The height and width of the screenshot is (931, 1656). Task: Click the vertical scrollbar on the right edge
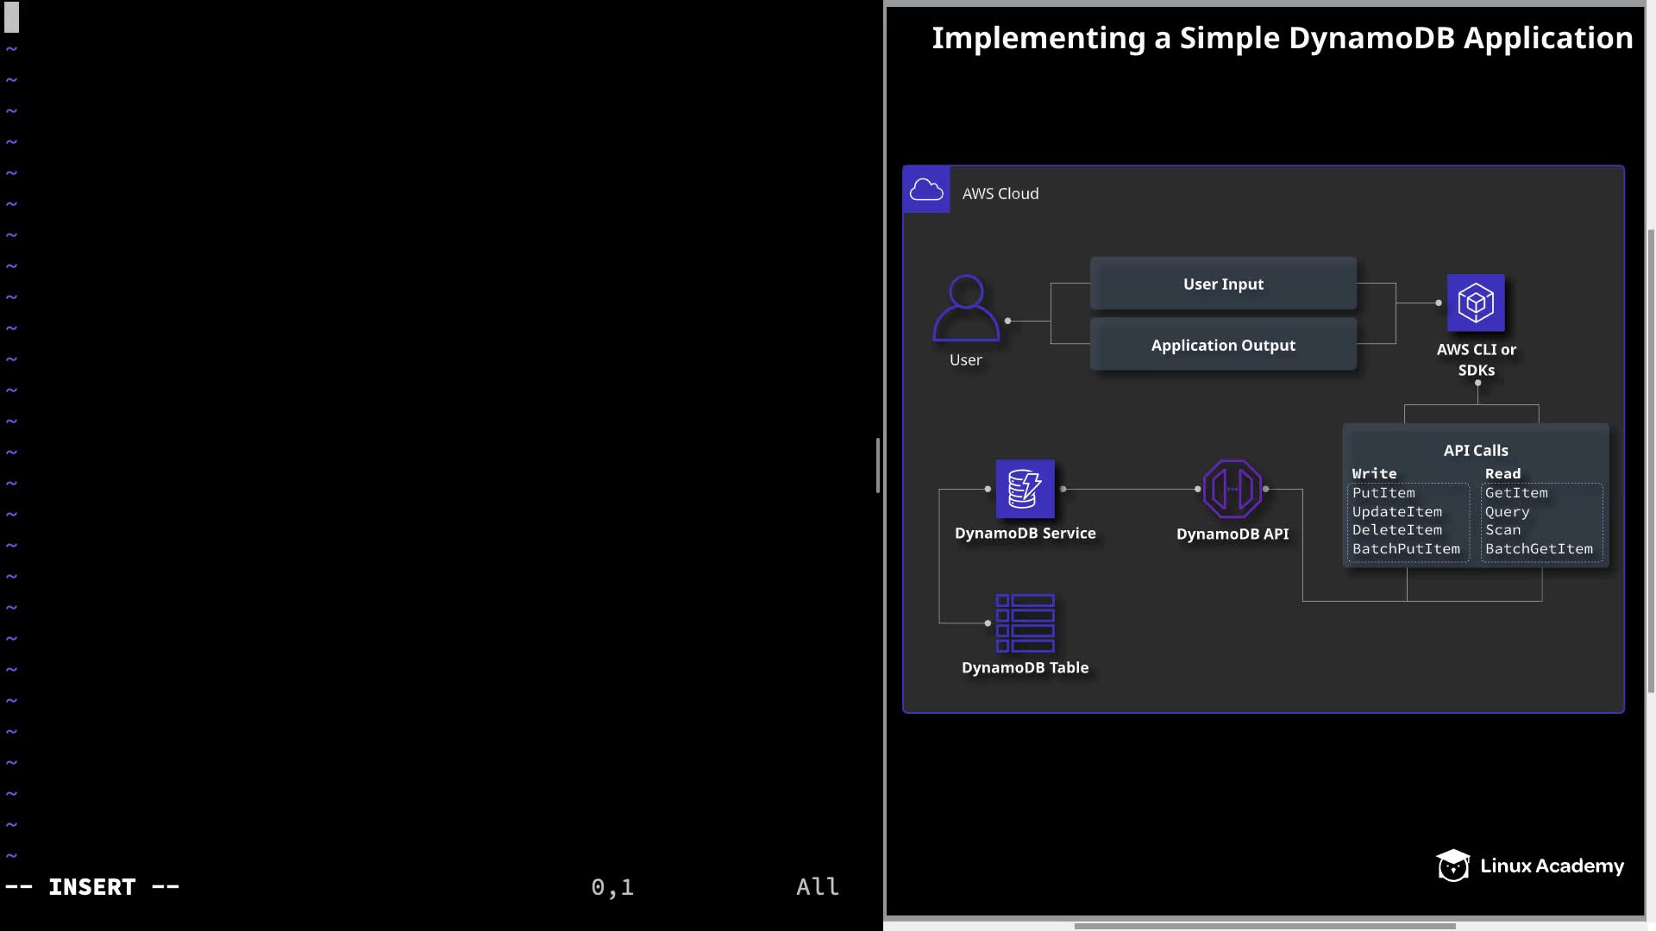(x=1651, y=461)
